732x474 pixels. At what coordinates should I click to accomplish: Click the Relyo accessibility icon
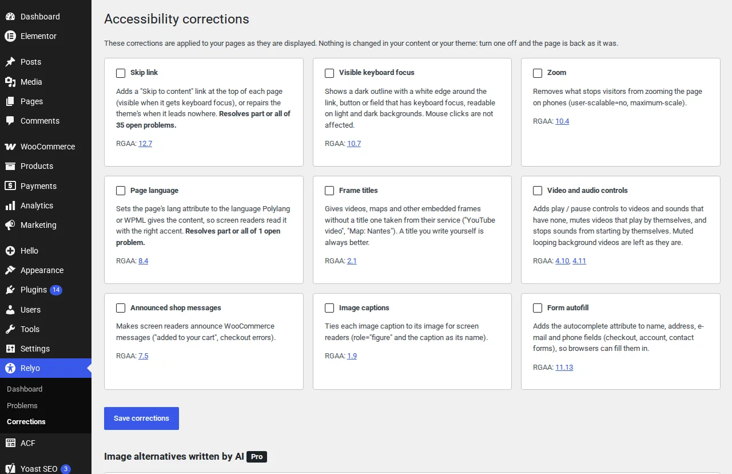[10, 368]
